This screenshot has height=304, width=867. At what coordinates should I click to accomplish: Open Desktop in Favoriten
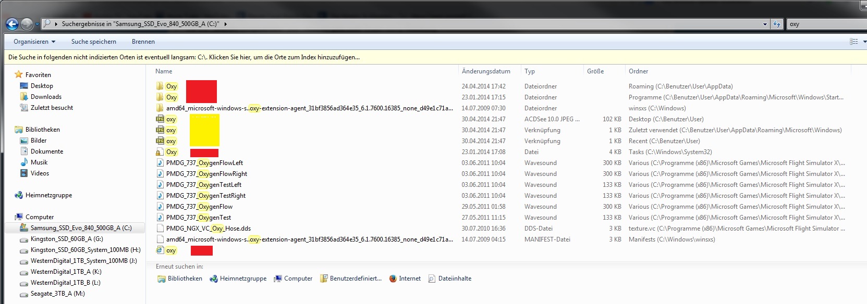click(x=42, y=86)
